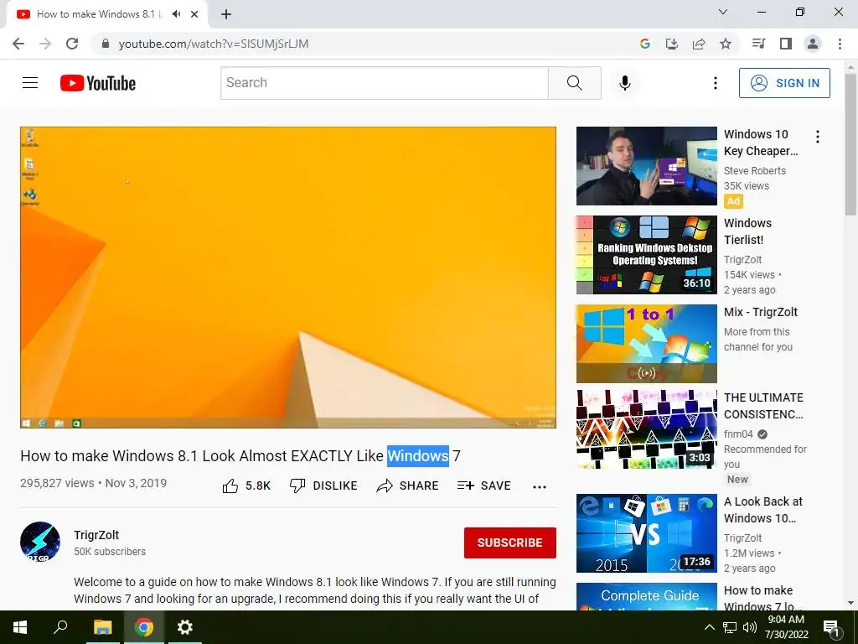The width and height of the screenshot is (858, 644).
Task: Open media controls icon in Chrome toolbar
Action: 758,44
